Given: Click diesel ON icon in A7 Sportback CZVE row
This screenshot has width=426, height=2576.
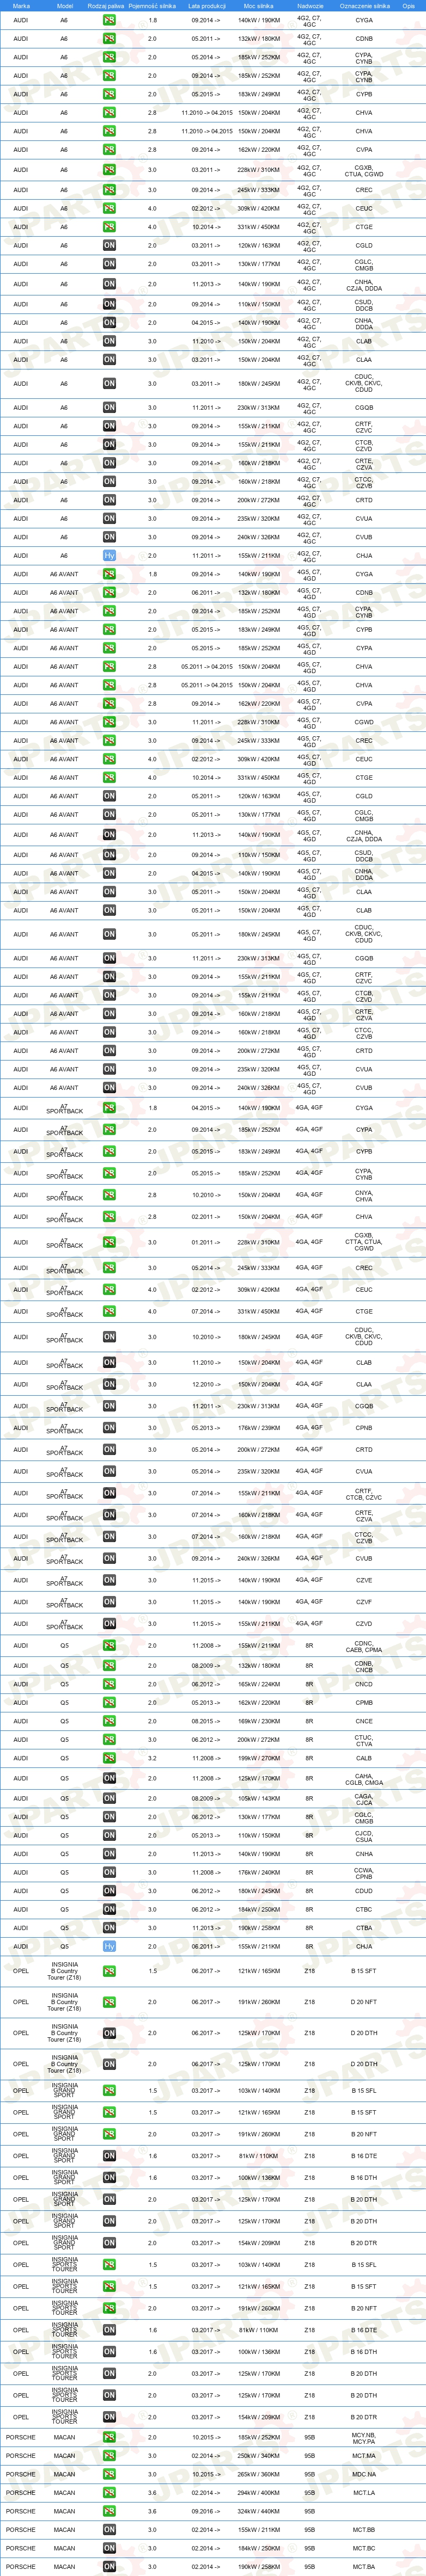Looking at the screenshot, I should pos(109,1580).
